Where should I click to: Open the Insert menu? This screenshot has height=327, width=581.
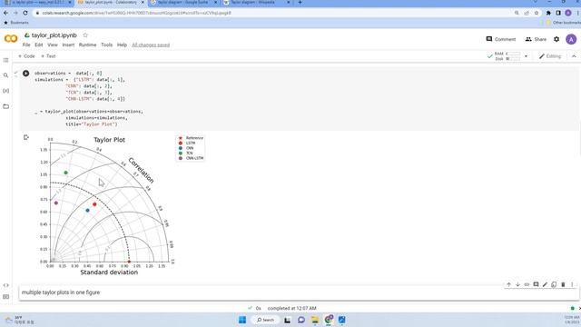(68, 45)
